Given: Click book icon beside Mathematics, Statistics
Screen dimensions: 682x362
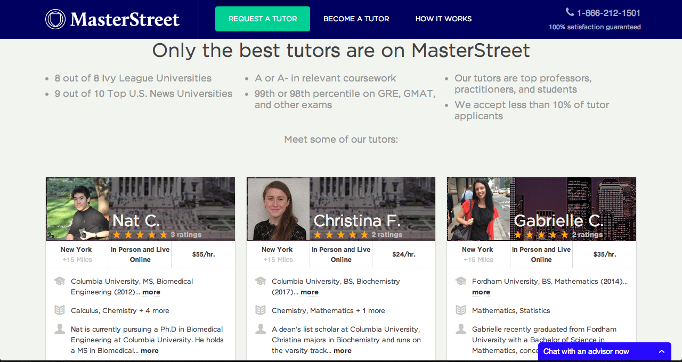Looking at the screenshot, I should (461, 310).
